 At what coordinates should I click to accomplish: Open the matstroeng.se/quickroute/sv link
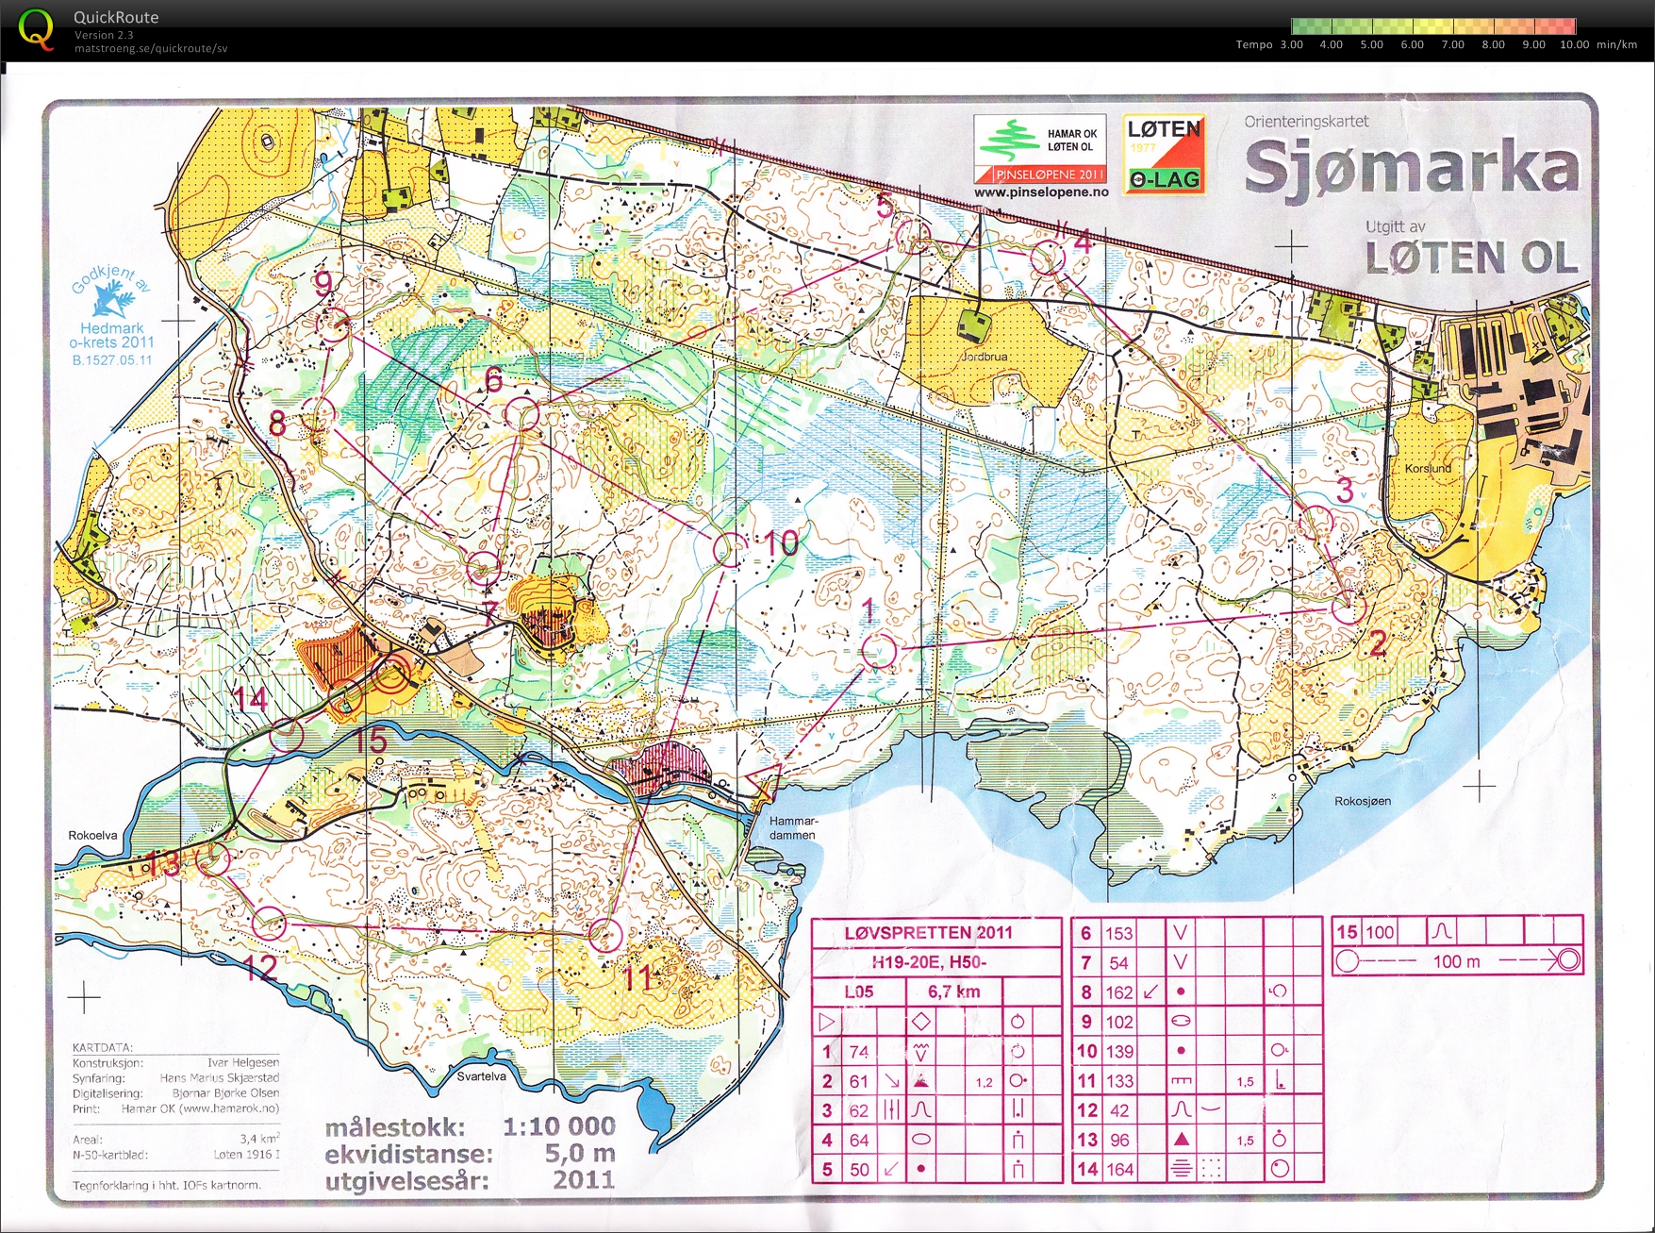coord(151,49)
